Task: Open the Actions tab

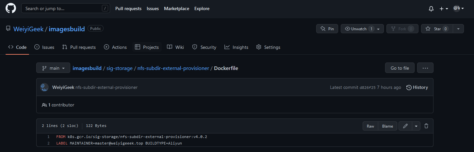Action: tap(115, 47)
